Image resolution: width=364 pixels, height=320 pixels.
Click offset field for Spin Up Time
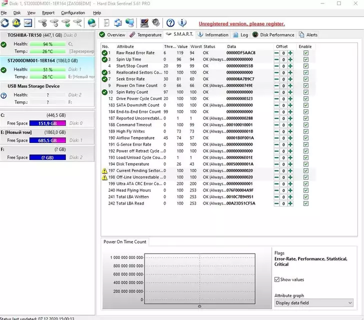[x=283, y=59]
